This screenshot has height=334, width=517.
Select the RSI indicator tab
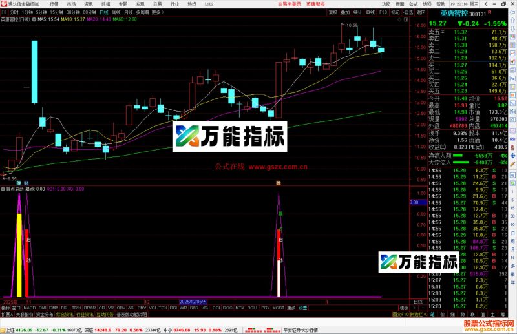pyautogui.click(x=173, y=308)
